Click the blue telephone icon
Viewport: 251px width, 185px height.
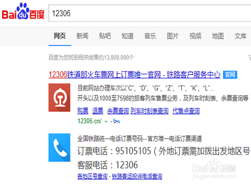point(59,147)
